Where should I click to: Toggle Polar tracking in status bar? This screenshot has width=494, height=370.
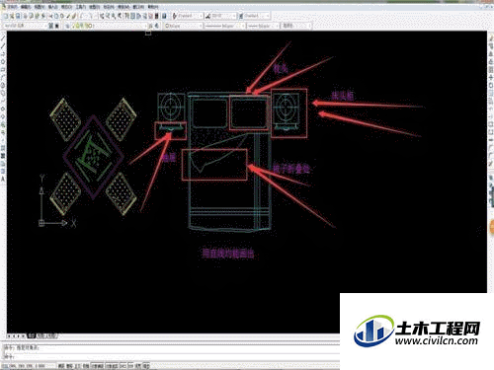tap(86, 366)
